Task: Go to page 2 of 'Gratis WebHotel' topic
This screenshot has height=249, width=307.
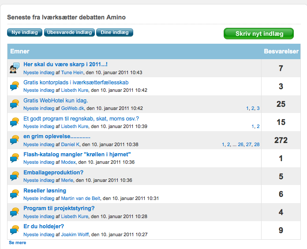Action: point(253,108)
